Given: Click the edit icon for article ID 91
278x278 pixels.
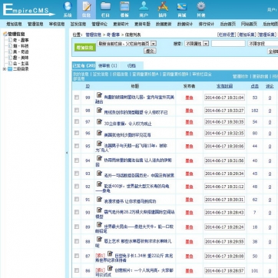Looking at the screenshot, I should click(x=99, y=199).
